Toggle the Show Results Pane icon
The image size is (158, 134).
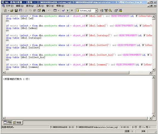point(121,11)
